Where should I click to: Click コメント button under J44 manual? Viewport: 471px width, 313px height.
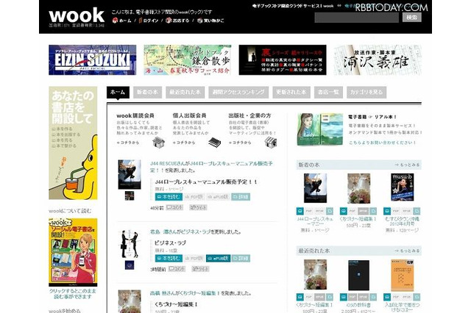click(174, 207)
